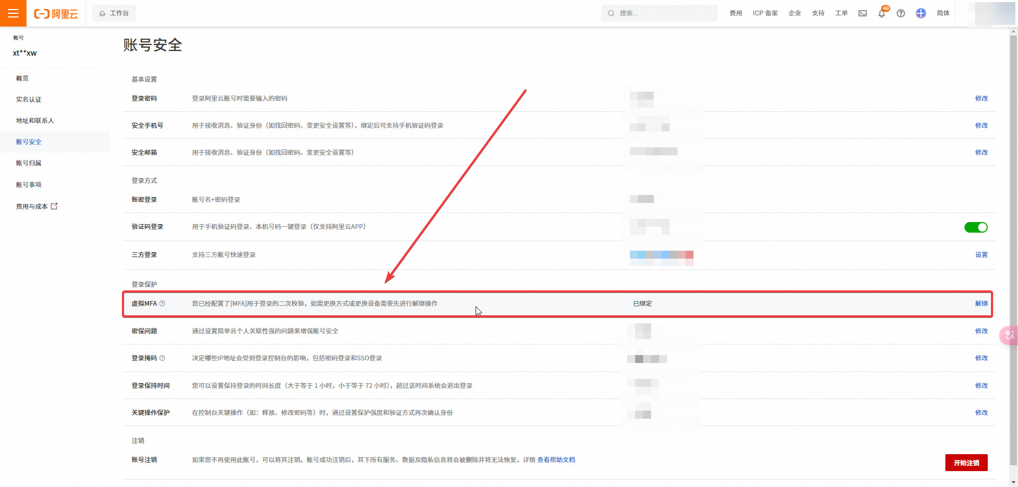Viewport: 1018px width, 487px height.
Task: Click the pink translate floating icon
Action: tap(1009, 335)
